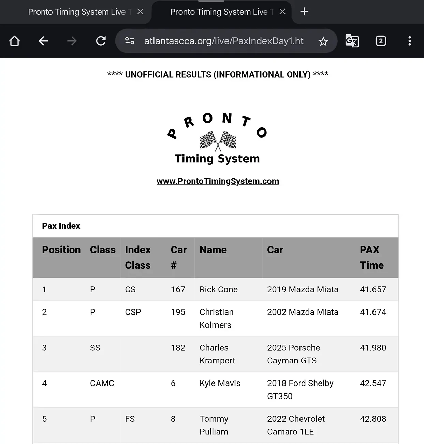Screen dimensions: 424x444
Task: Open a new tab with plus button
Action: tap(304, 12)
